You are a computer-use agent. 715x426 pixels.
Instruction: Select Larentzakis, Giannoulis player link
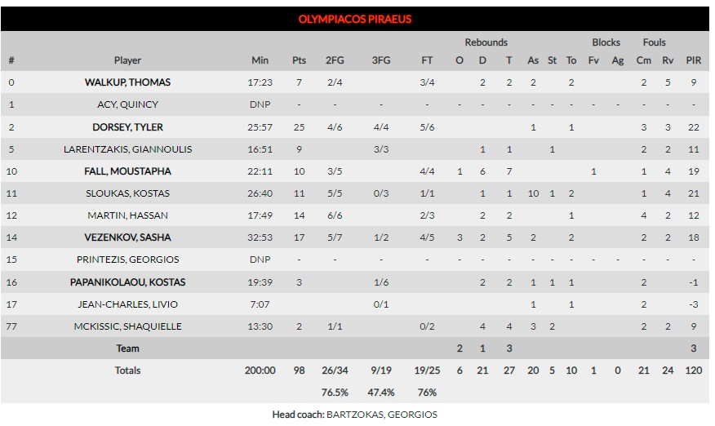click(127, 149)
